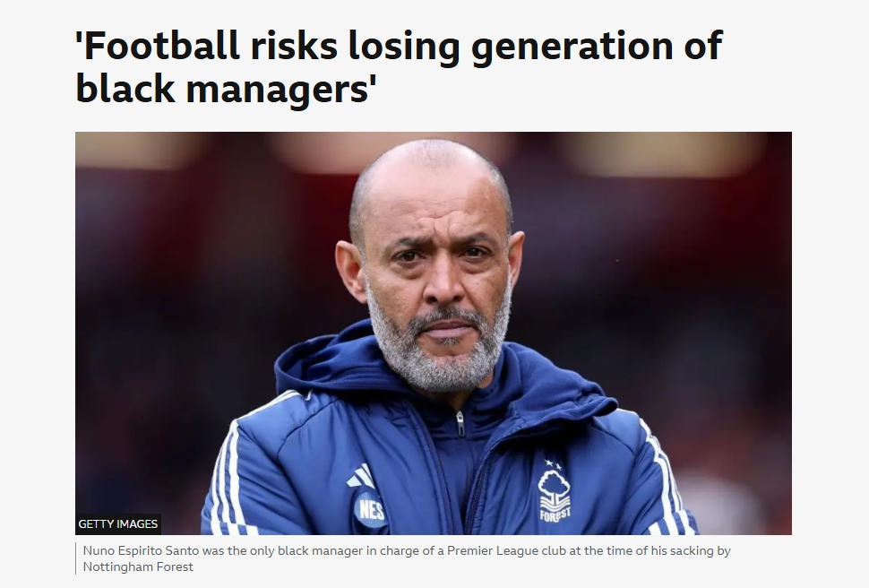
Task: Click the NES initials badge on the jacket
Action: (370, 509)
